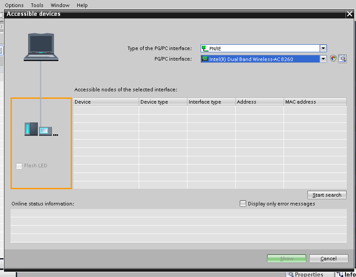Click the green PN/IE network icon
This screenshot has width=356, height=277.
pyautogui.click(x=205, y=48)
